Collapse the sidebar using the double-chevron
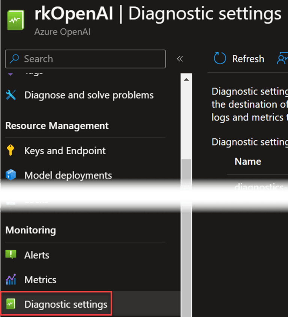Screen dimensions: 288x317 (180, 59)
